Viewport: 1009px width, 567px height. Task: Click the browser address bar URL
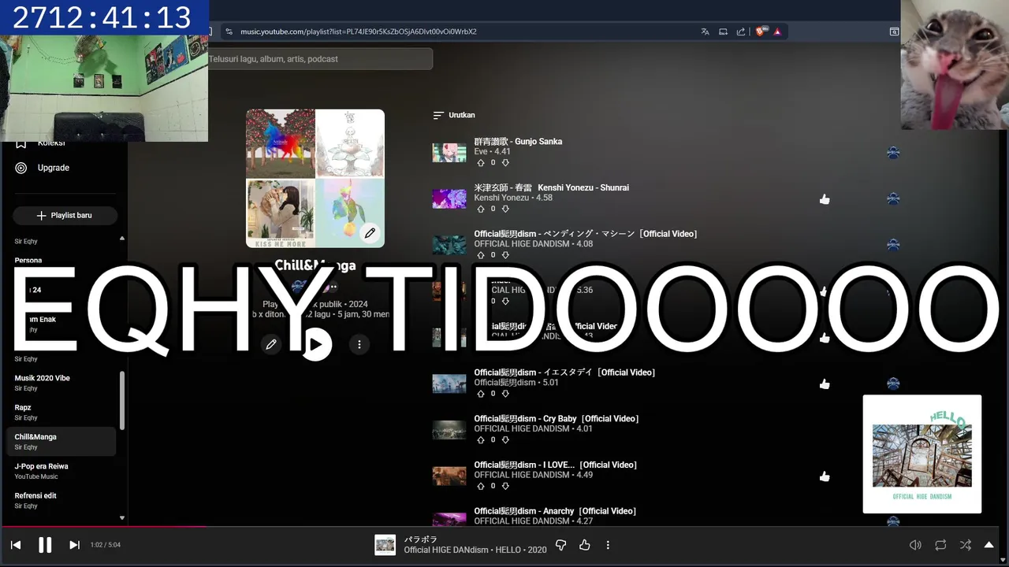coord(359,31)
